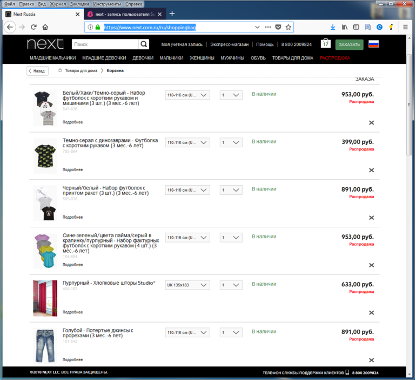Remove the purple Studio curtains from the bag
Screen dimensions: 416x380
pos(371,312)
